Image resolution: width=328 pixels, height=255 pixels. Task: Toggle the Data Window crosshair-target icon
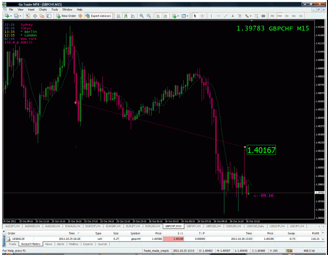[35, 16]
